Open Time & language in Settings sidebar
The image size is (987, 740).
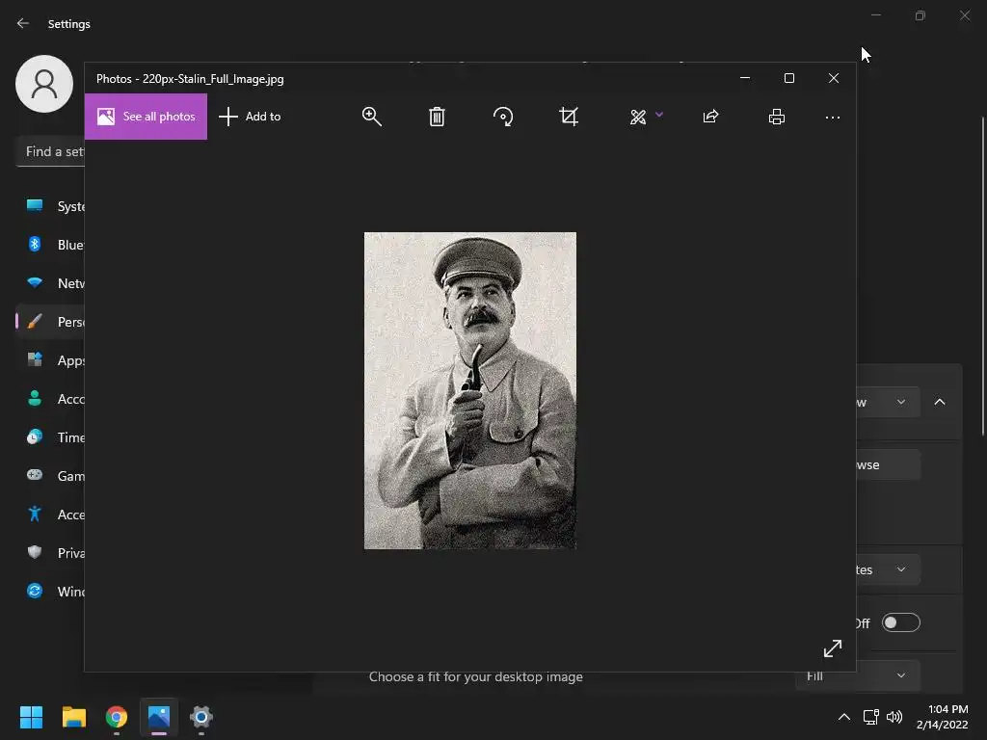50,437
